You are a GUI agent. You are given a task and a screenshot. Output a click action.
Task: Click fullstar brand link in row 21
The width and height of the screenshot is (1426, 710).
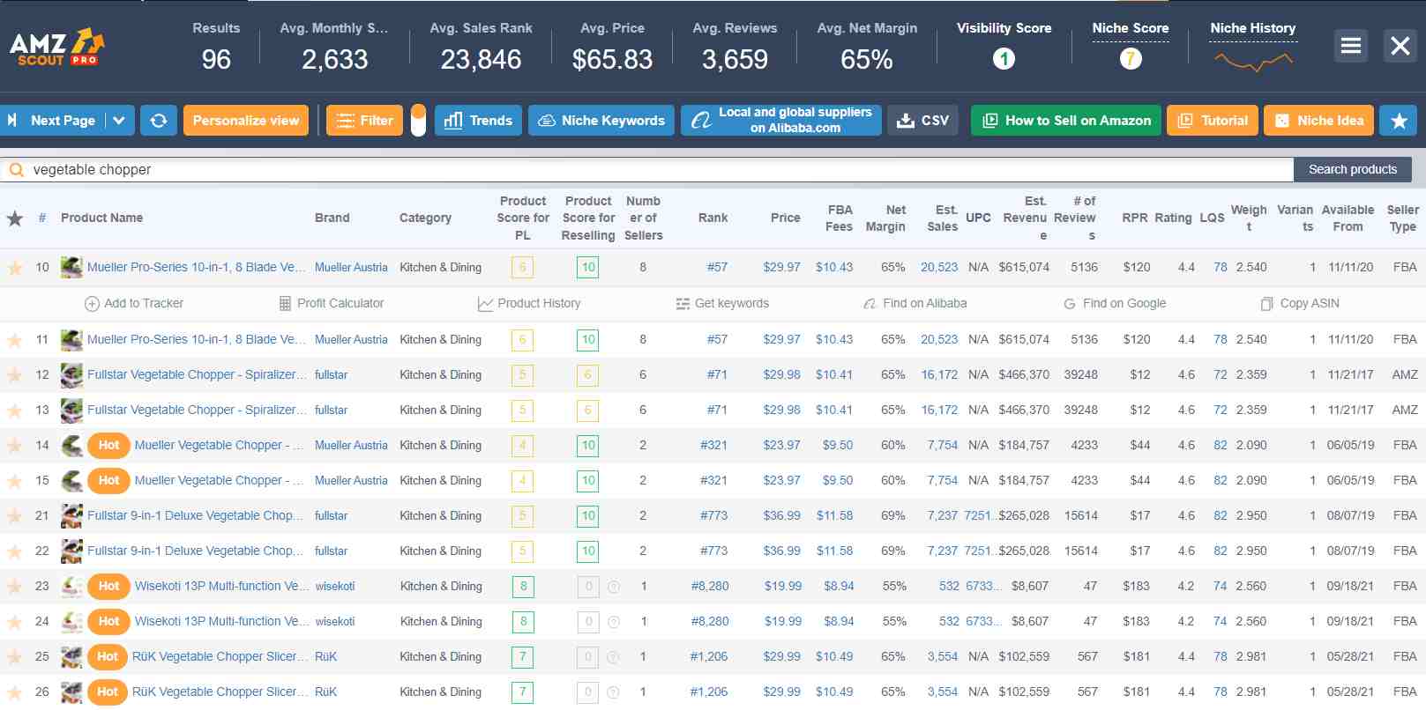click(x=332, y=516)
